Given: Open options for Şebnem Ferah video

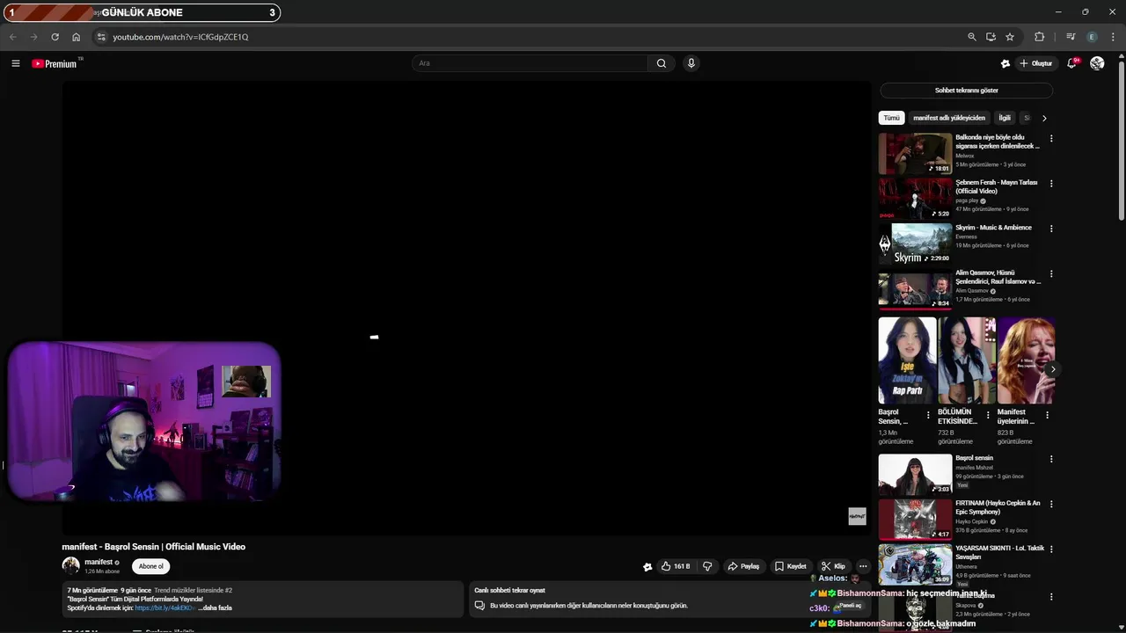Looking at the screenshot, I should point(1050,184).
